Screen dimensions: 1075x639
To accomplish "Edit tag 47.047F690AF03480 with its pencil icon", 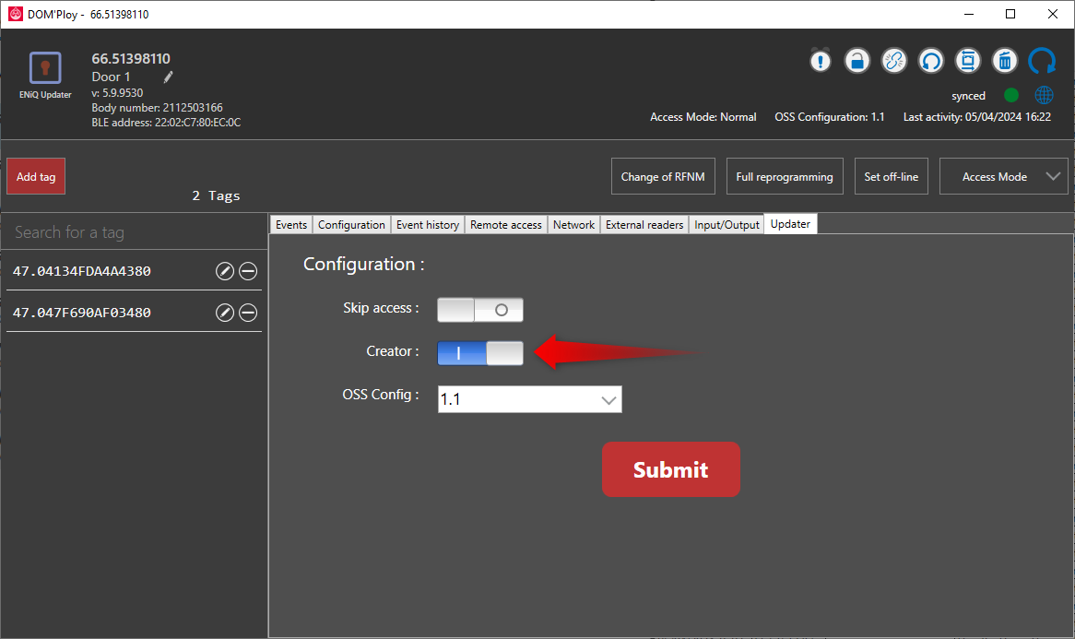I will pos(225,313).
